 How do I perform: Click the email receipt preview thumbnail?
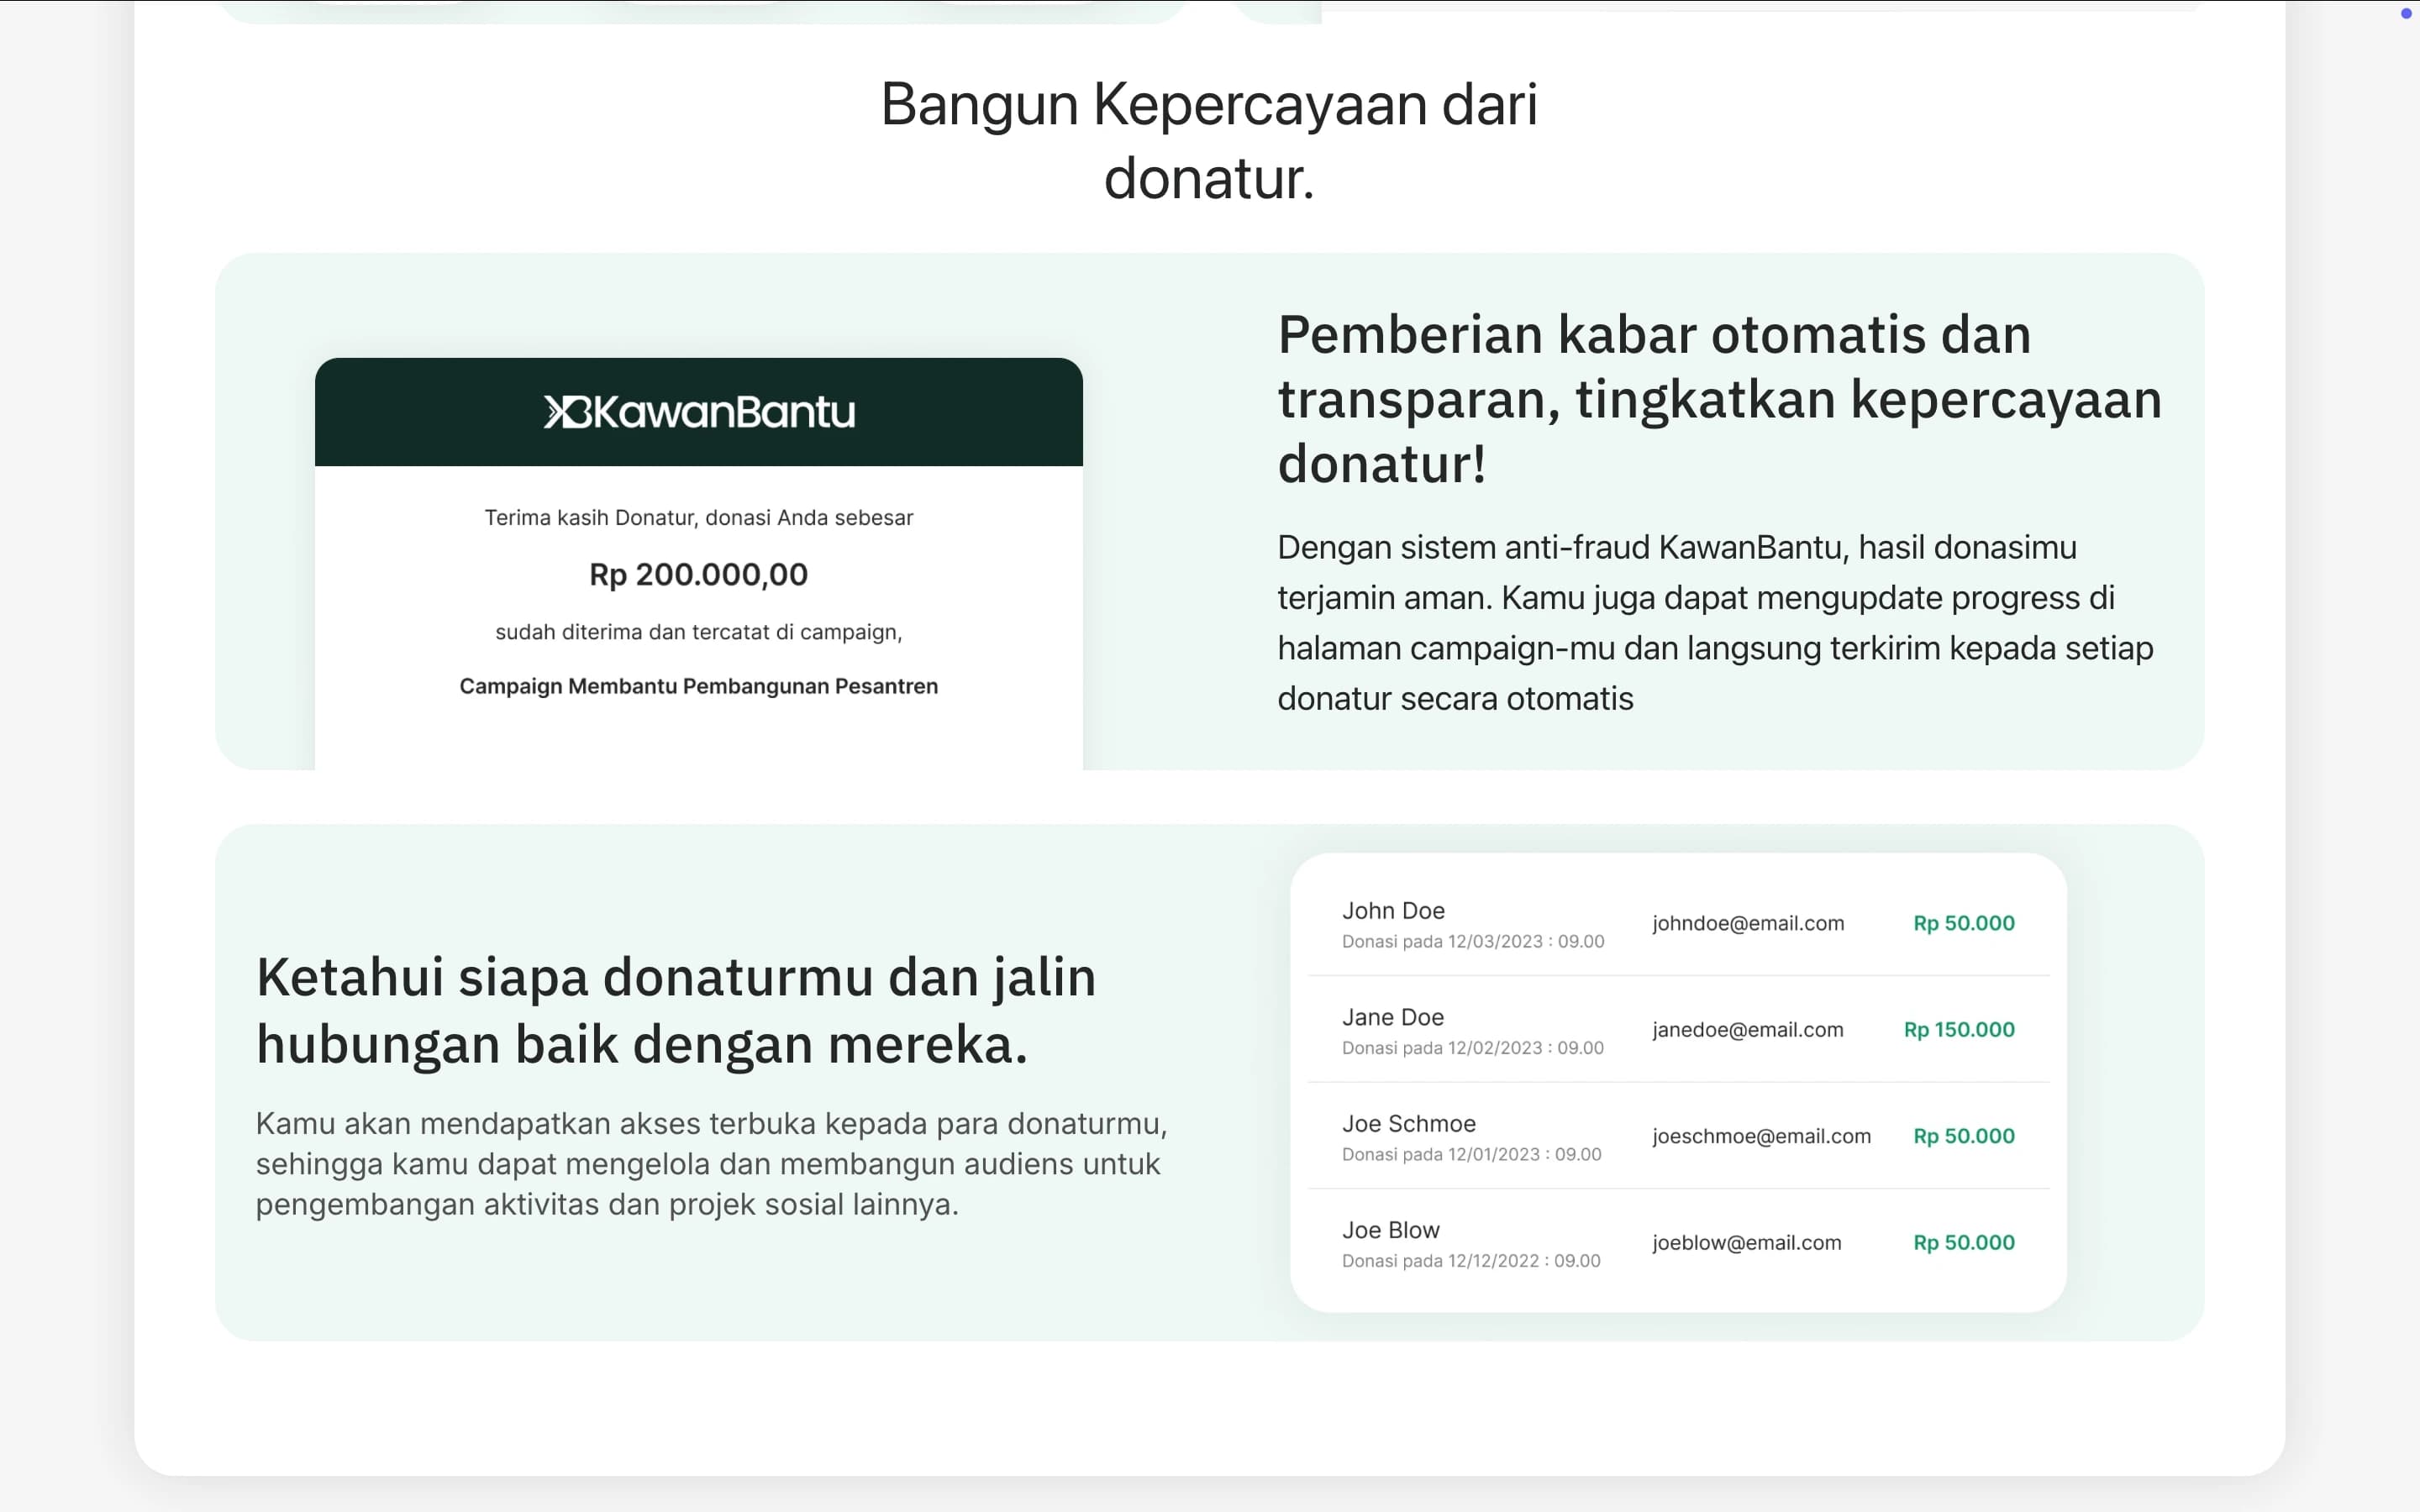click(699, 564)
